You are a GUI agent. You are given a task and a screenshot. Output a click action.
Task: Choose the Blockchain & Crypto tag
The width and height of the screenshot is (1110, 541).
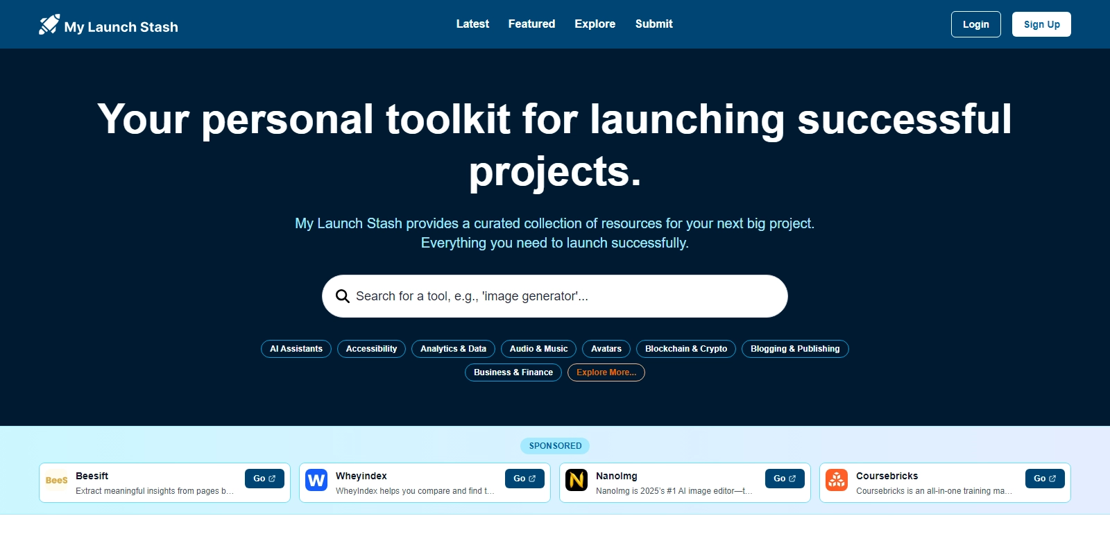(685, 349)
